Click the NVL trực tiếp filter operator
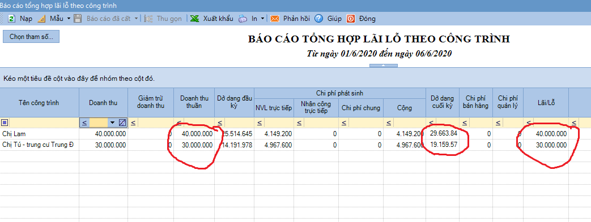Image resolution: width=591 pixels, height=222 pixels. click(260, 123)
